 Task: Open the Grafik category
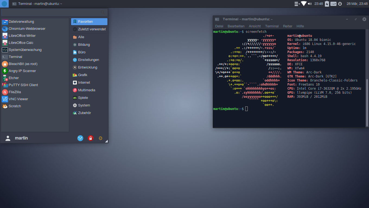[89, 75]
